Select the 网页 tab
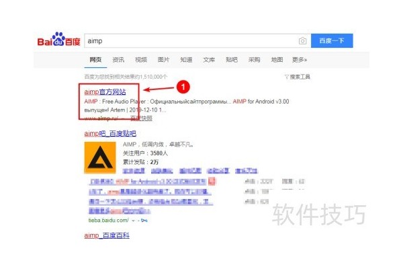This screenshot has height=269, width=403. tap(95, 60)
